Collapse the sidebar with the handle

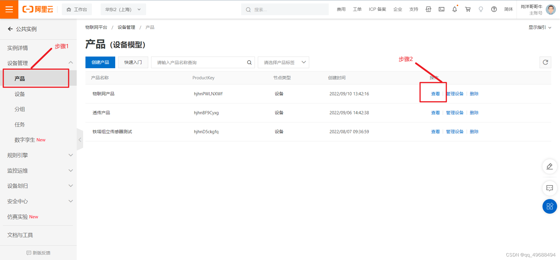(80, 140)
